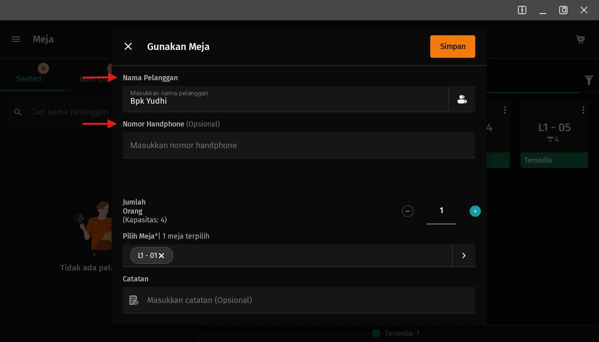Save with the Simpan button
The height and width of the screenshot is (342, 599).
[x=452, y=46]
